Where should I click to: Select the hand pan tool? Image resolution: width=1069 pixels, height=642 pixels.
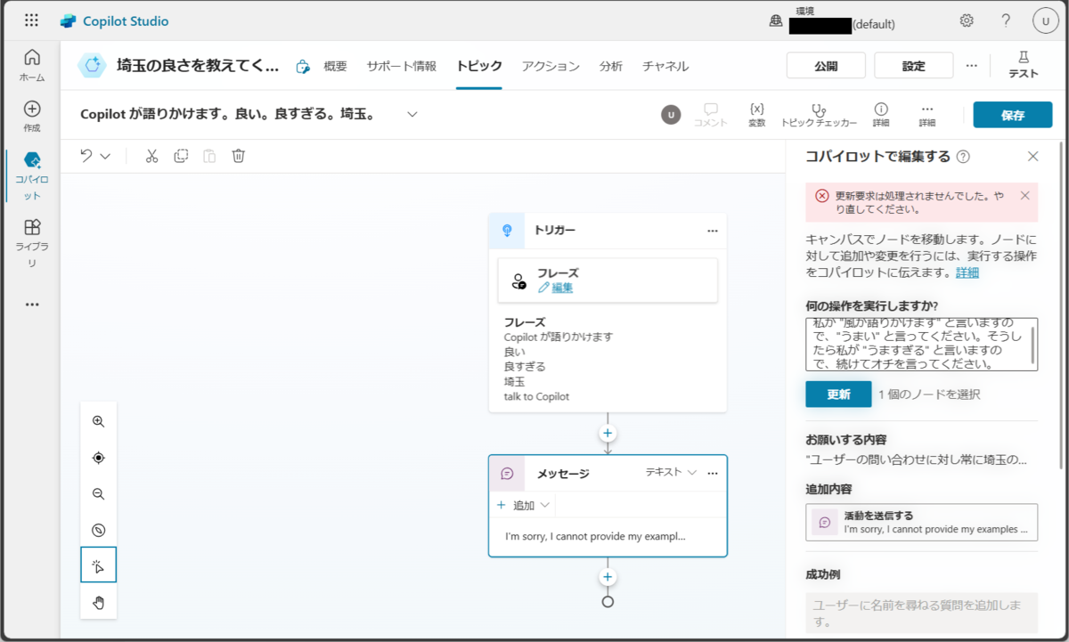coord(99,602)
